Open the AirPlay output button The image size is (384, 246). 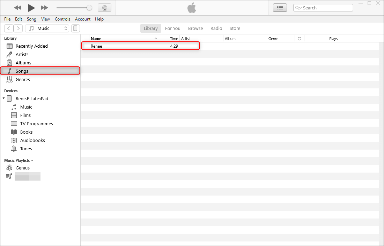click(x=105, y=8)
